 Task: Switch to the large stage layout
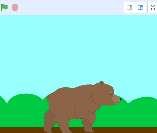click(140, 7)
